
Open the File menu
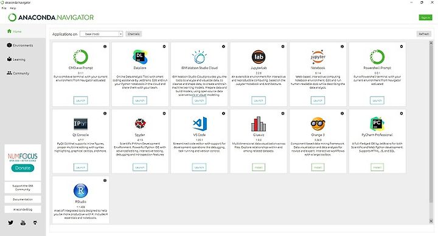(4, 8)
